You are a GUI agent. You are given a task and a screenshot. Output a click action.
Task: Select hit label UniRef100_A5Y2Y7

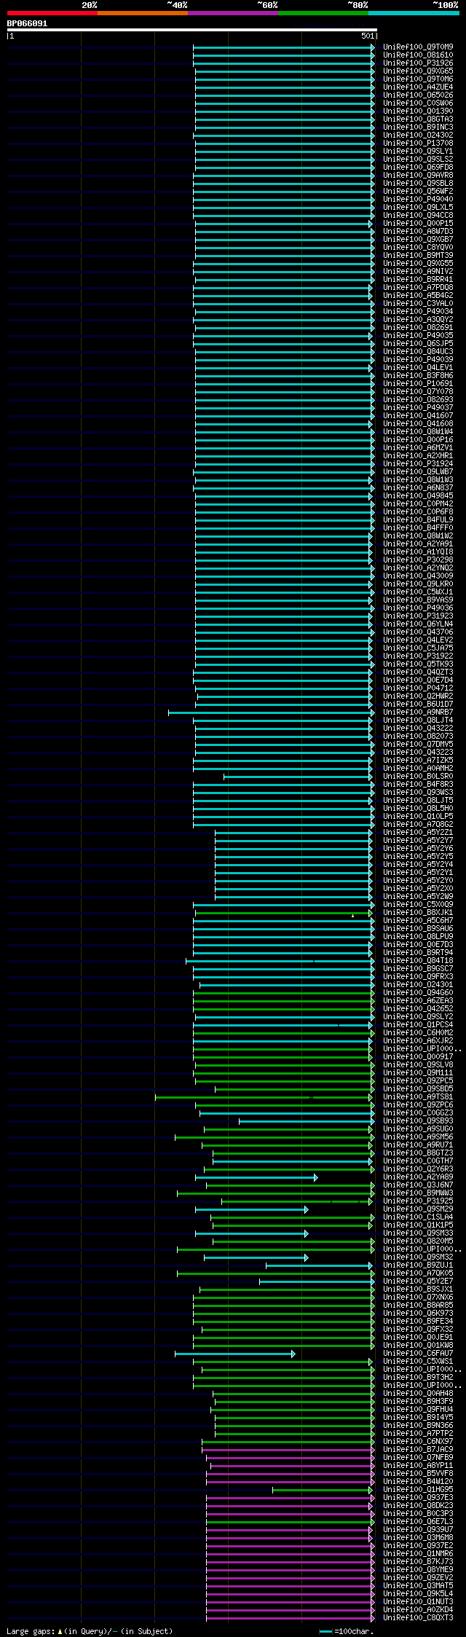tap(418, 840)
